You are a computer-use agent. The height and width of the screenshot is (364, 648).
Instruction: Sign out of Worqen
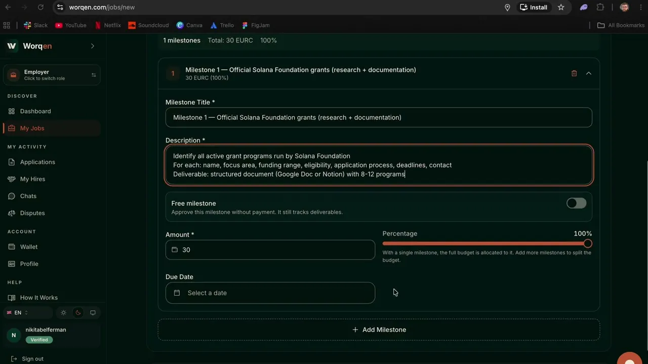coord(27,359)
